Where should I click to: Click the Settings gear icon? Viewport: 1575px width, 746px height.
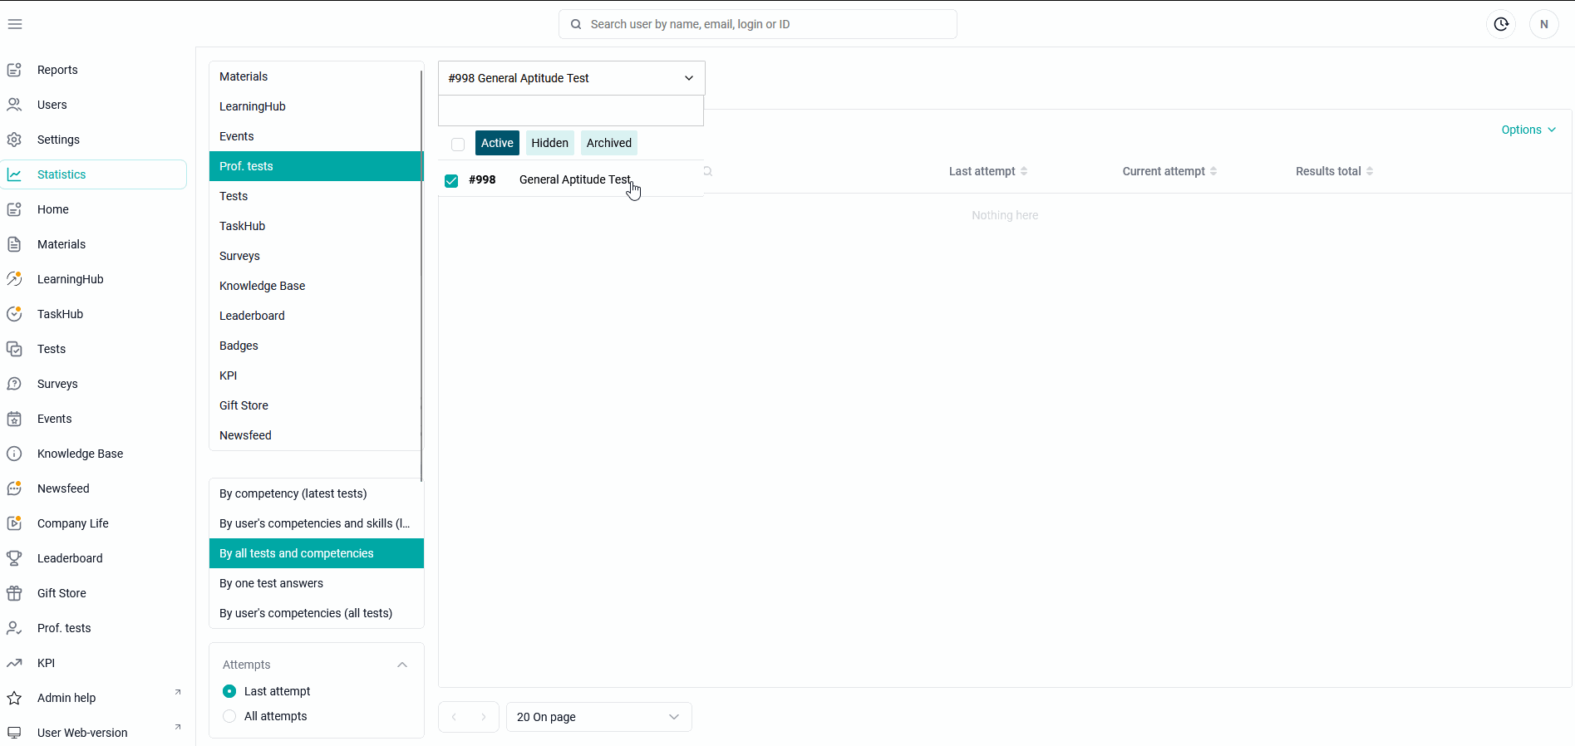pyautogui.click(x=14, y=140)
